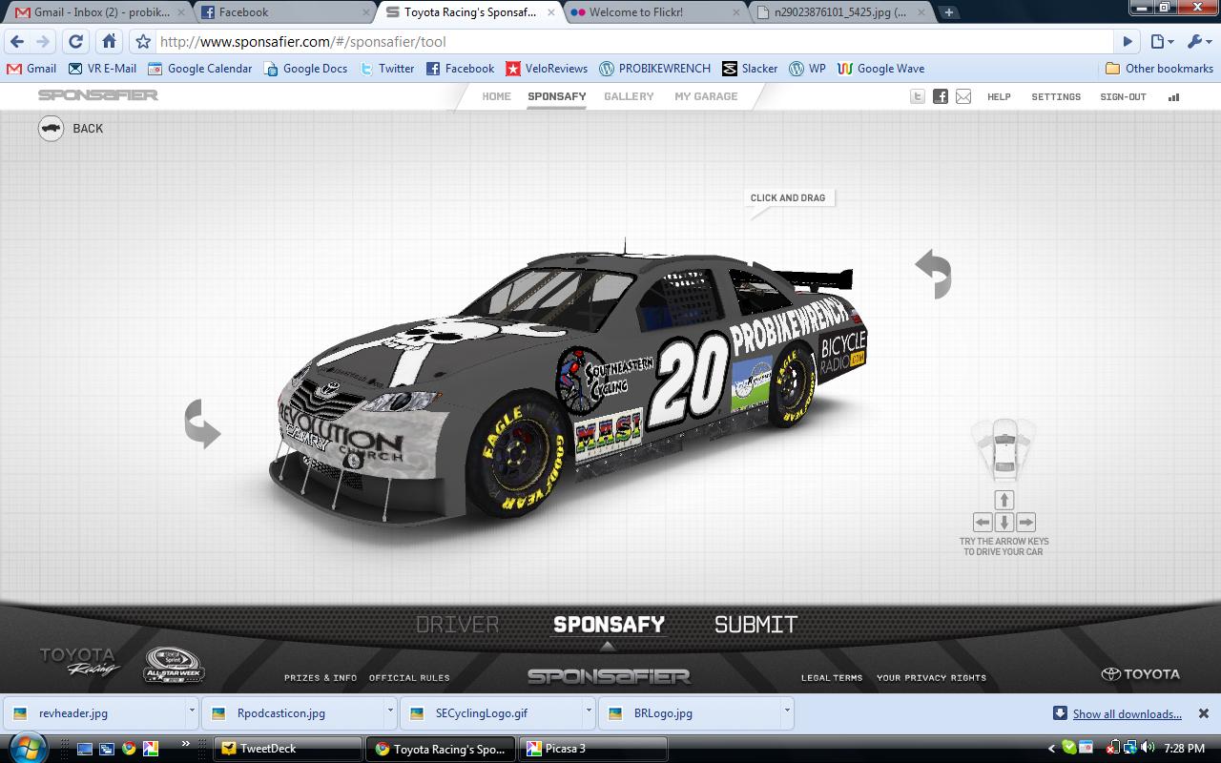Share via the Twitter icon in Sponsafier header
1221x763 pixels.
click(918, 96)
